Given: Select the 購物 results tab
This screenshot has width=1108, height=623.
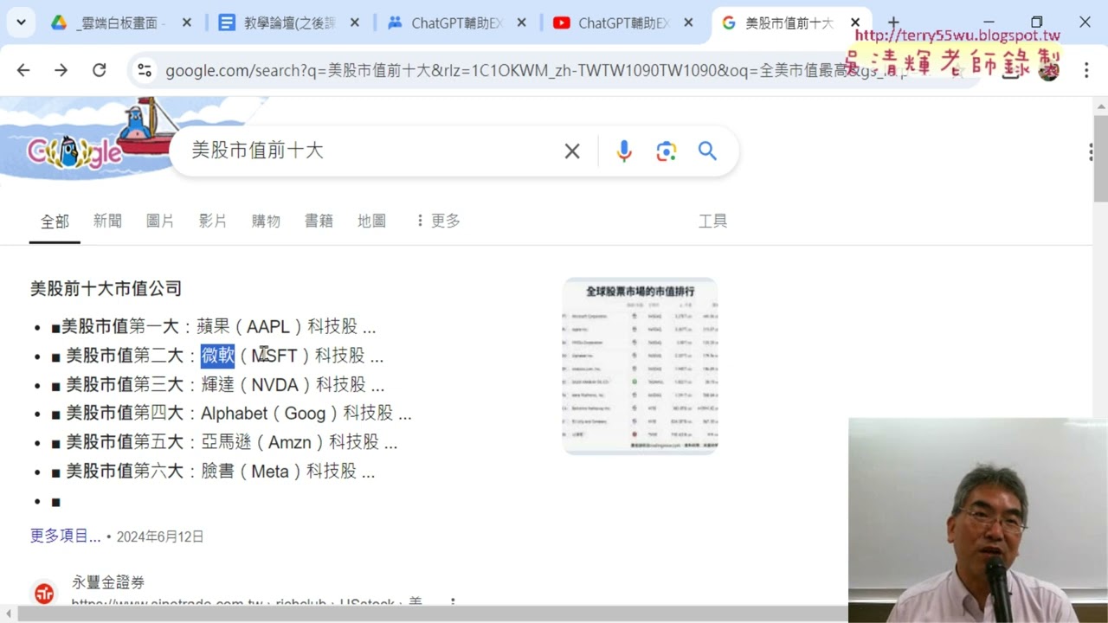Looking at the screenshot, I should click(266, 222).
